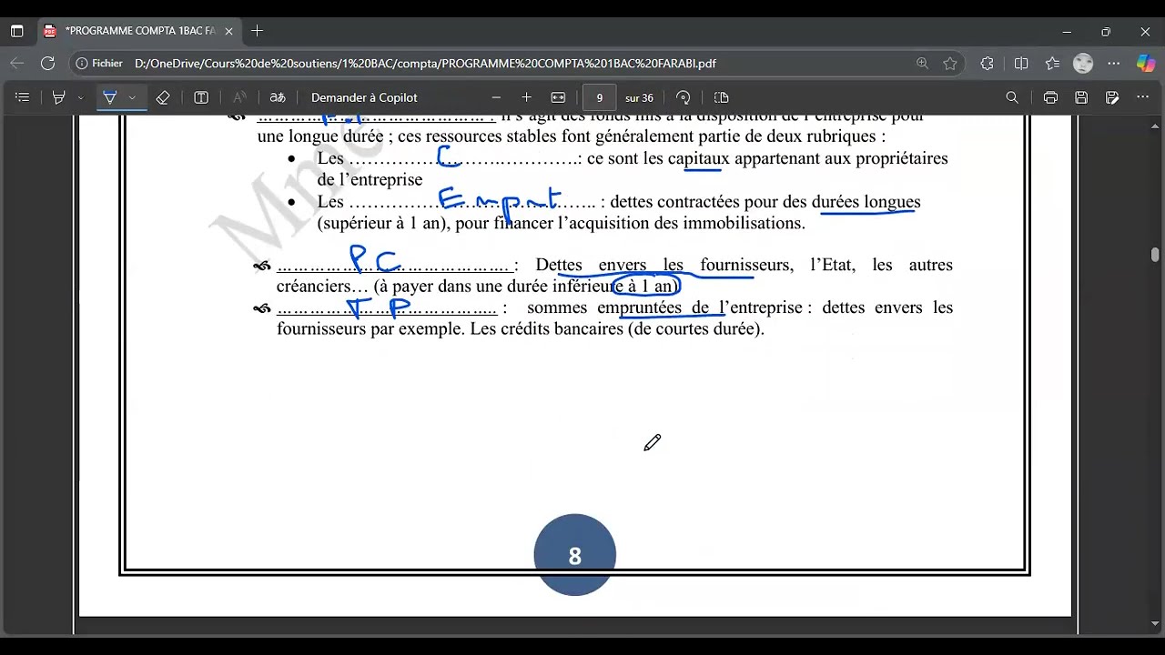Toggle the Draw pen tool
Viewport: 1165px width, 655px height.
[110, 97]
